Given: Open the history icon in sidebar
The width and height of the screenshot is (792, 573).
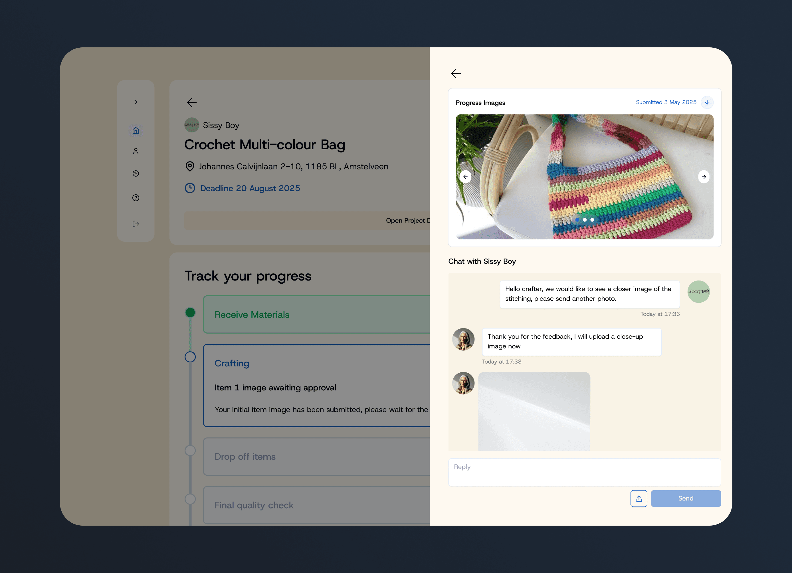Looking at the screenshot, I should [x=136, y=173].
